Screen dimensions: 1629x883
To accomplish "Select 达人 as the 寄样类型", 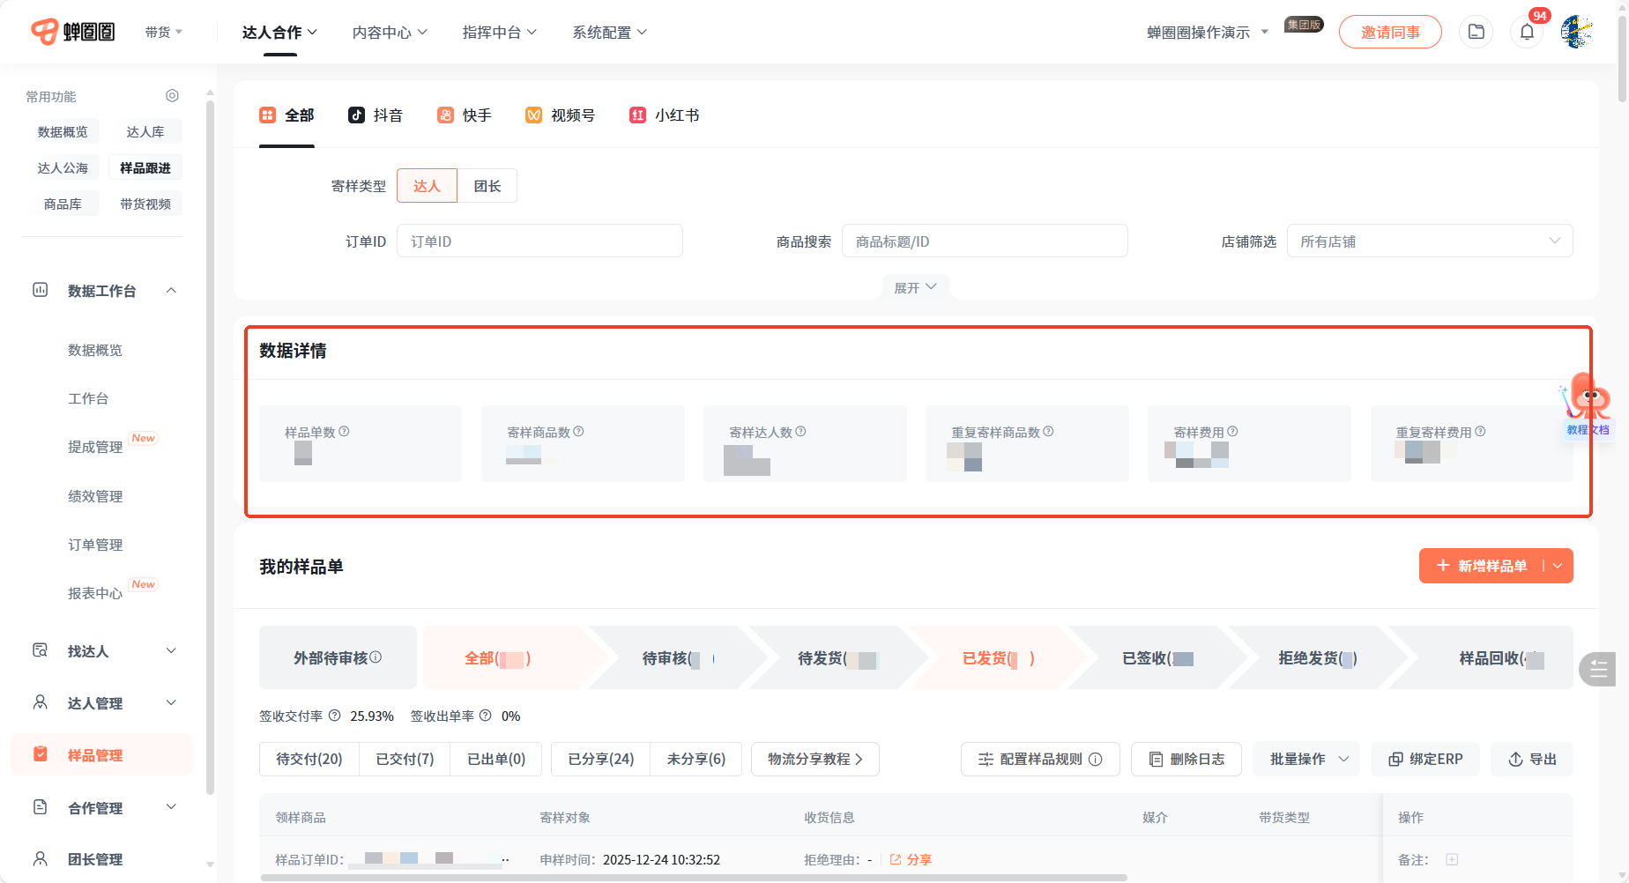I will (x=427, y=186).
